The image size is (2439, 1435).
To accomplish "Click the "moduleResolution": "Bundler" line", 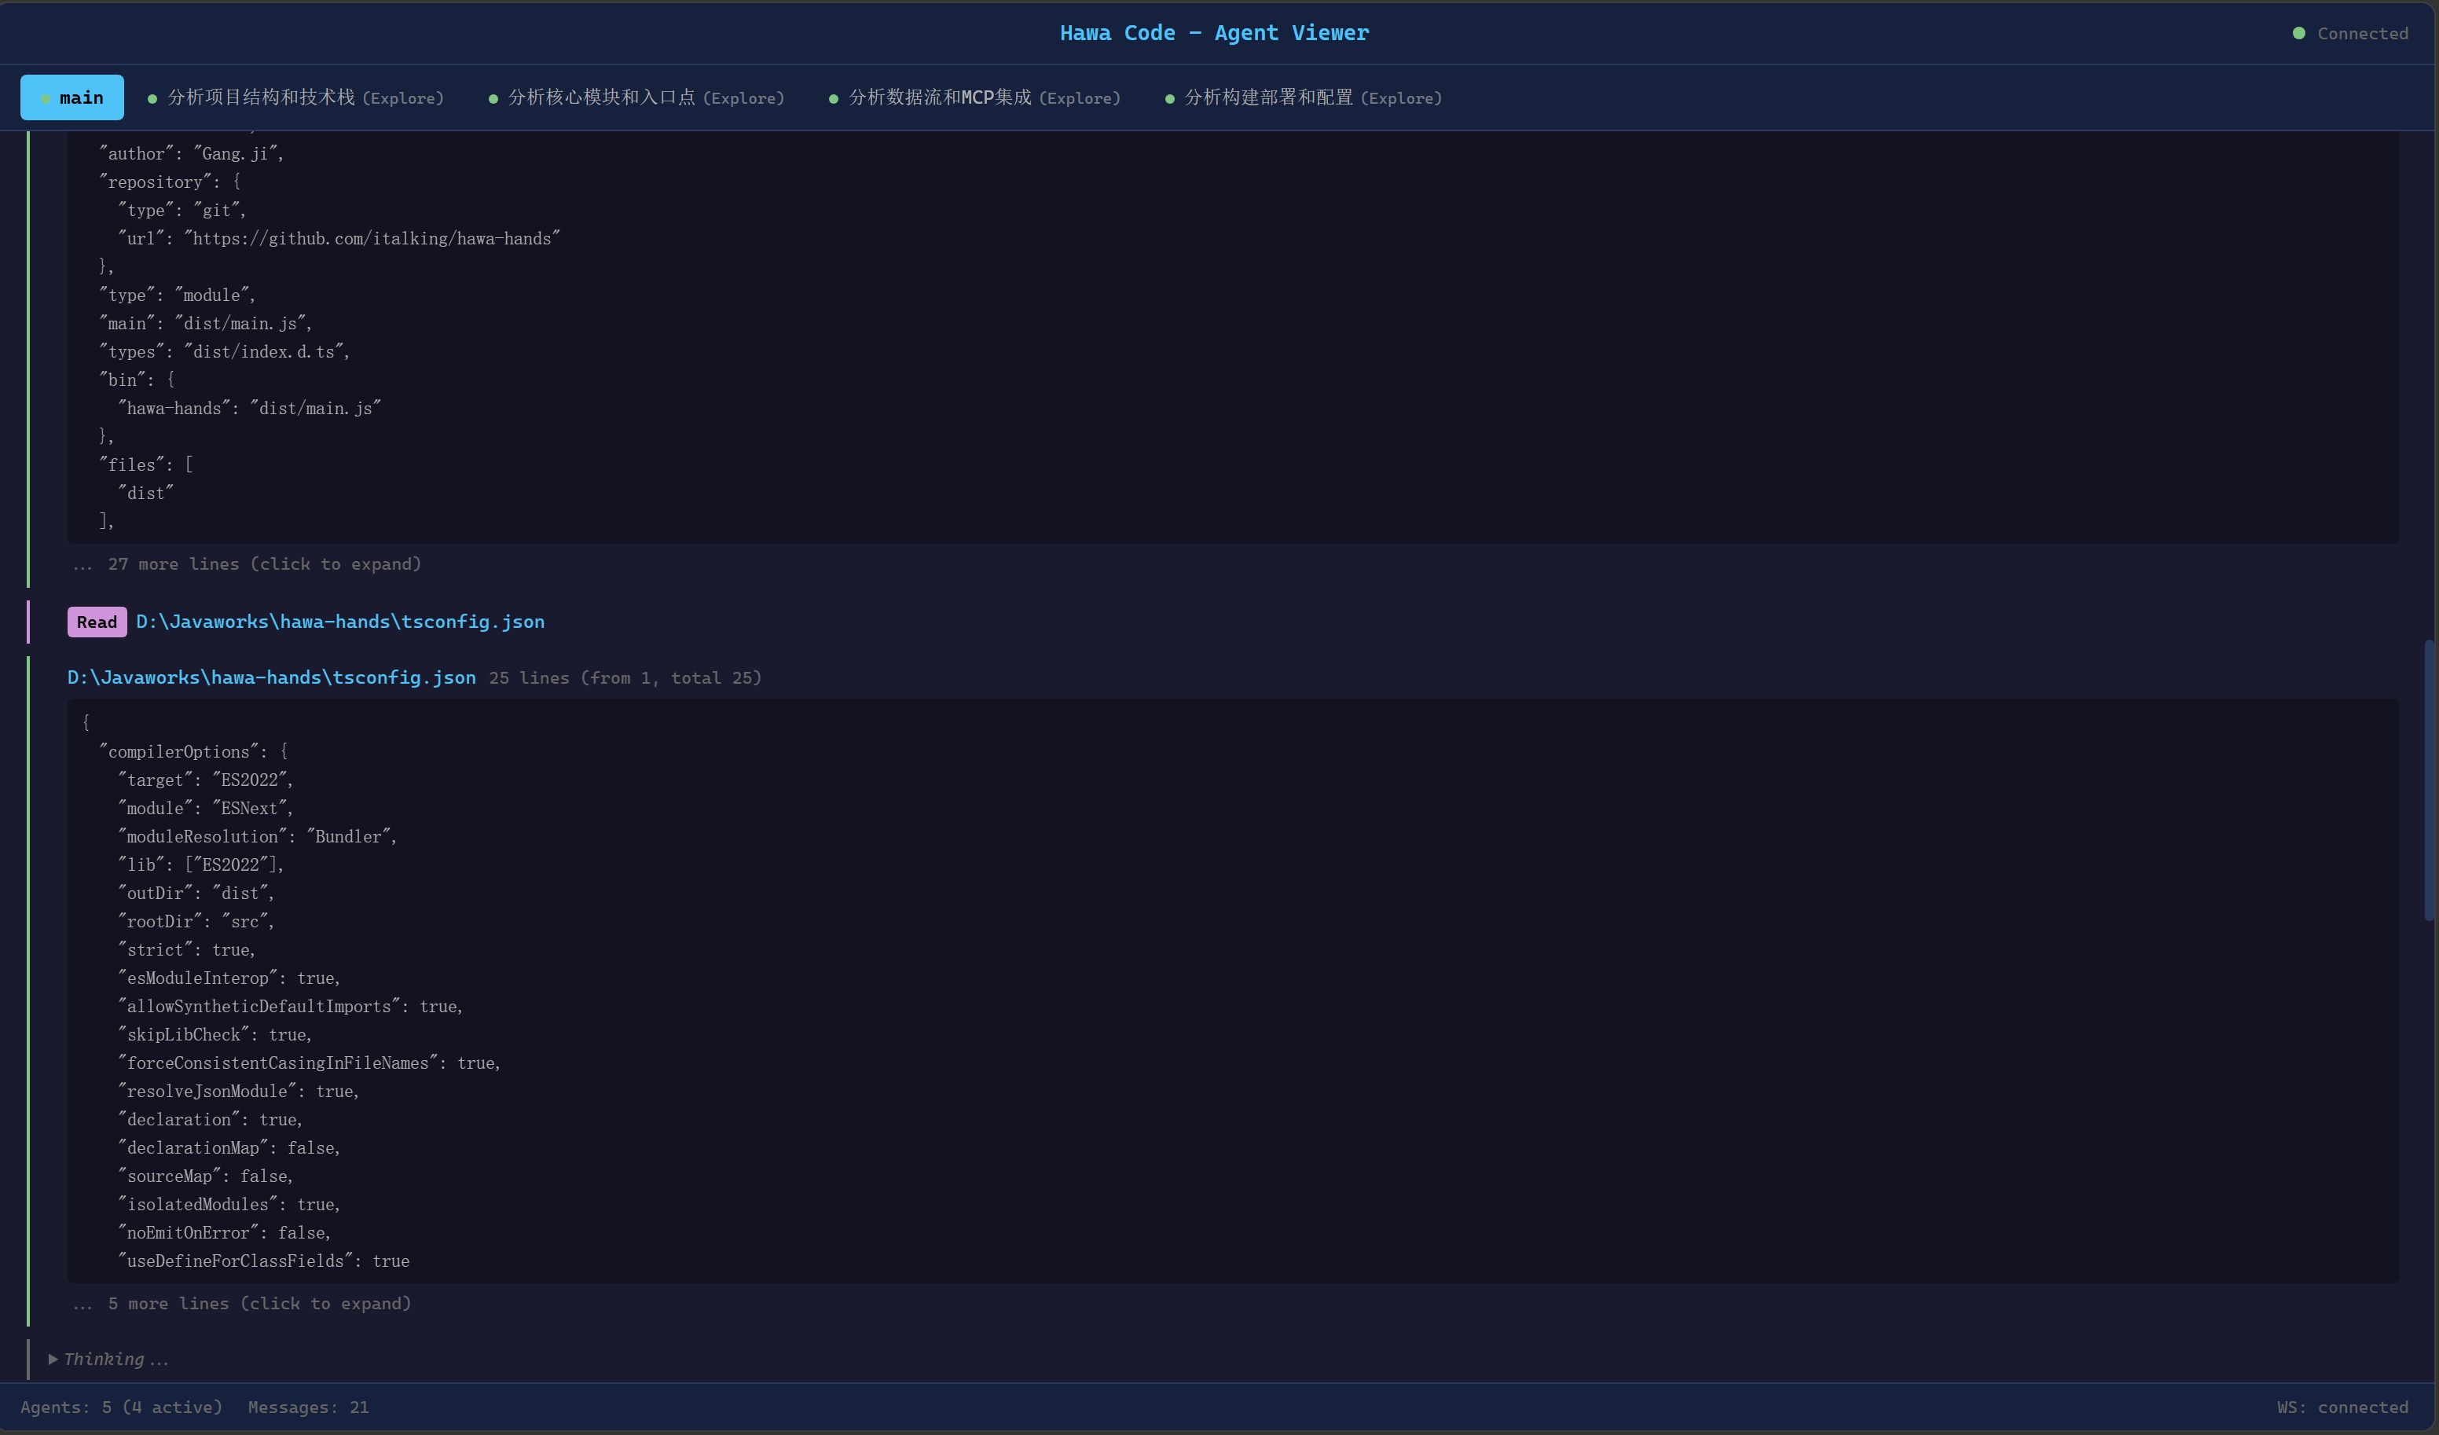I will coord(258,837).
